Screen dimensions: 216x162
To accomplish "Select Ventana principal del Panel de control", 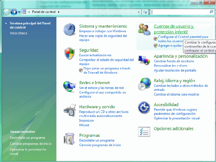I will (x=30, y=25).
